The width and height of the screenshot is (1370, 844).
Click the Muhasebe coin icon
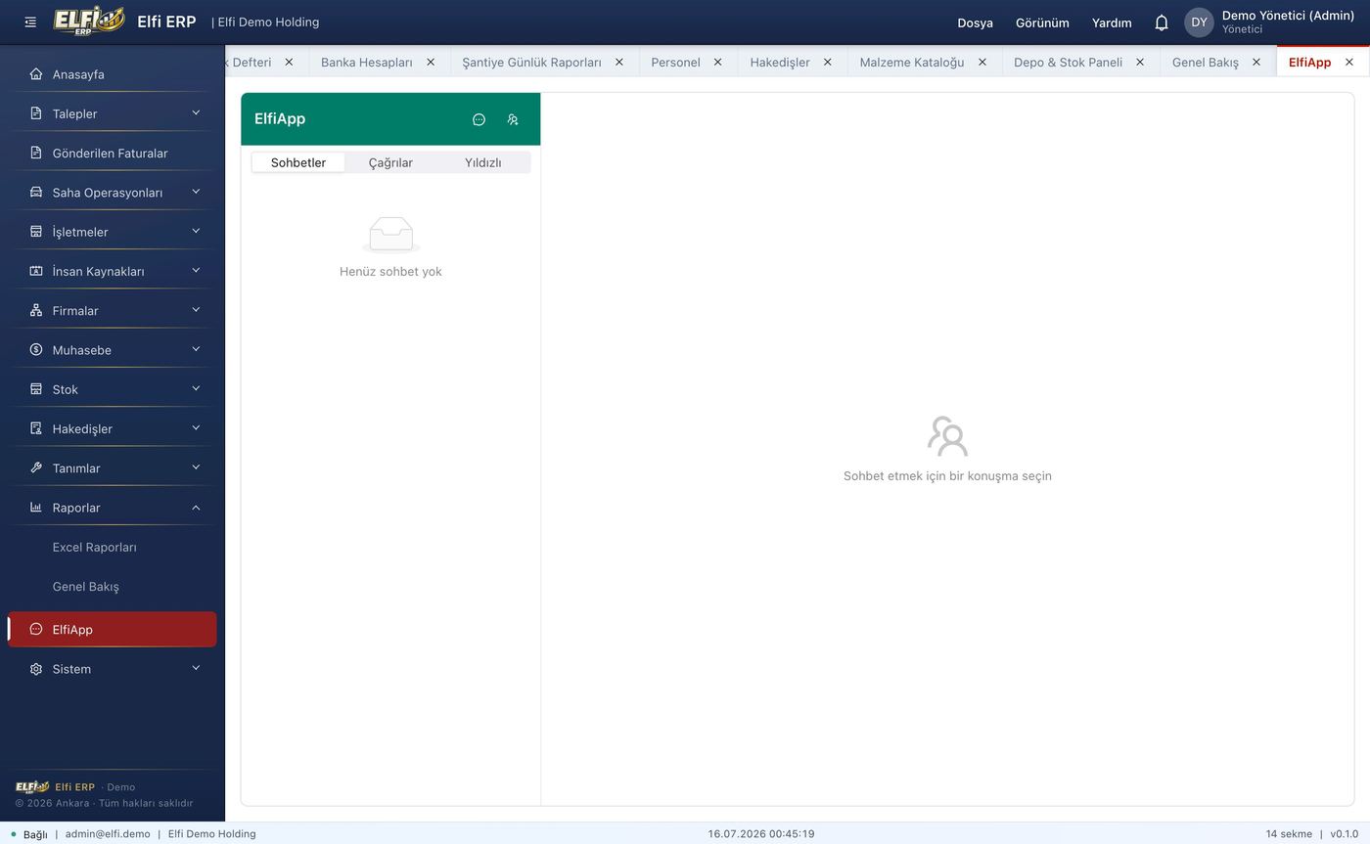(36, 350)
